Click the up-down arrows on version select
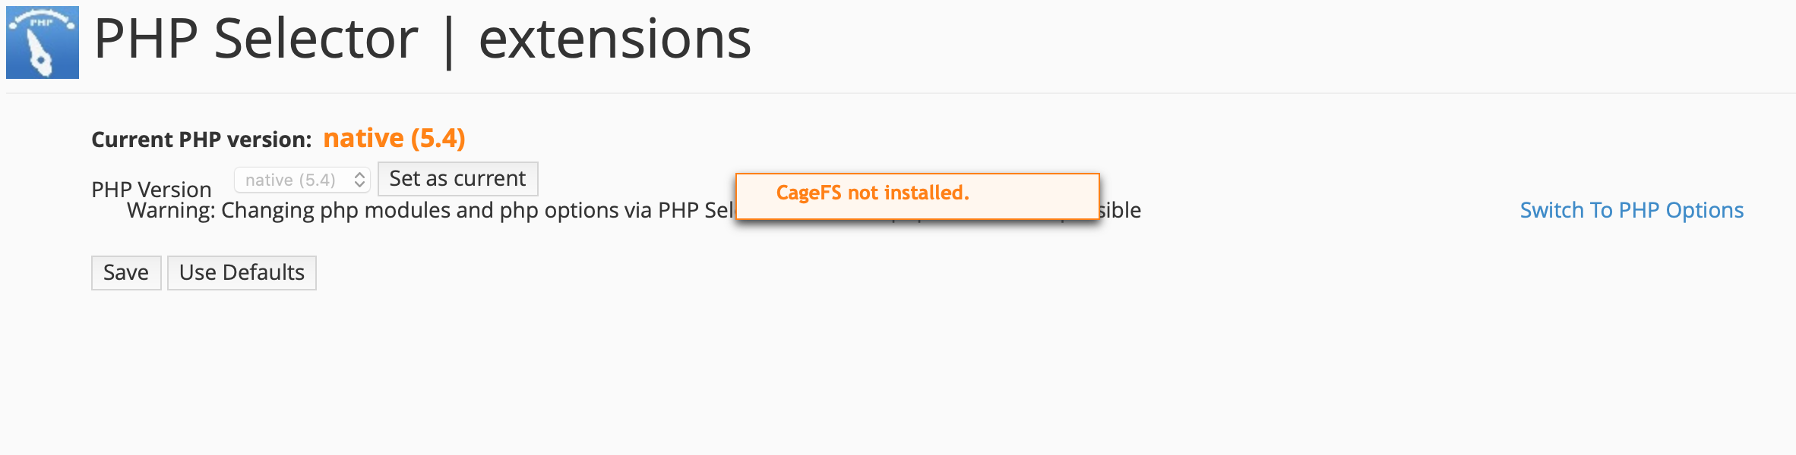This screenshot has width=1796, height=455. (x=359, y=180)
